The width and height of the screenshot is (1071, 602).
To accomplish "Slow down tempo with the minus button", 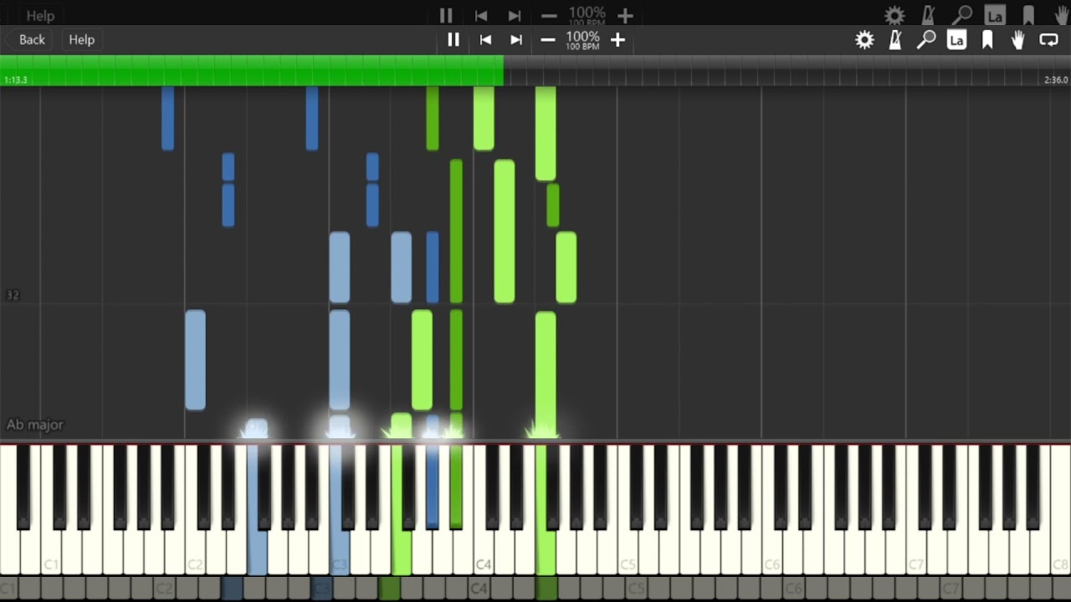I will 548,39.
